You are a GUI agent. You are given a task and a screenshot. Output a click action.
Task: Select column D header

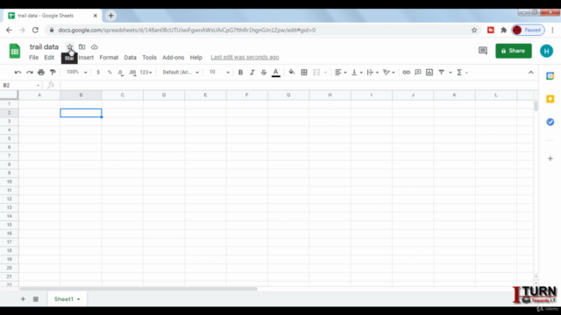(x=164, y=95)
